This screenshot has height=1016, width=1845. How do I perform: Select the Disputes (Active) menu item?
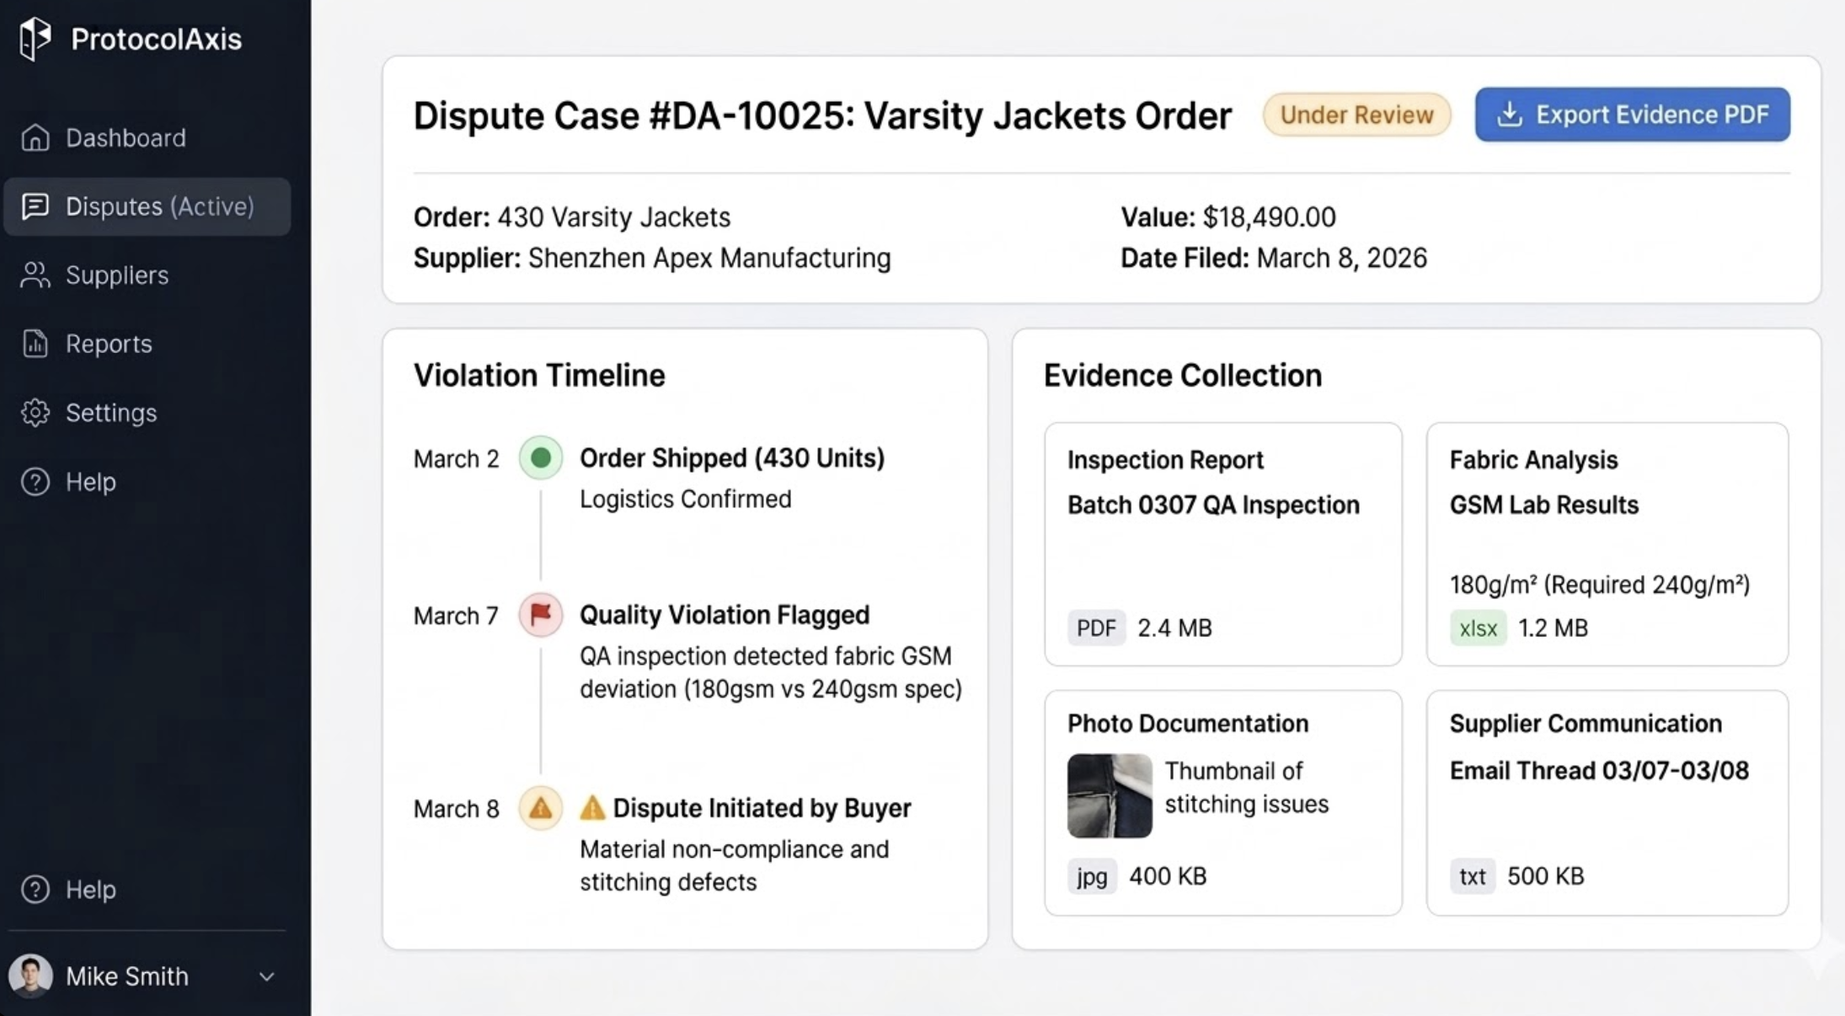147,206
